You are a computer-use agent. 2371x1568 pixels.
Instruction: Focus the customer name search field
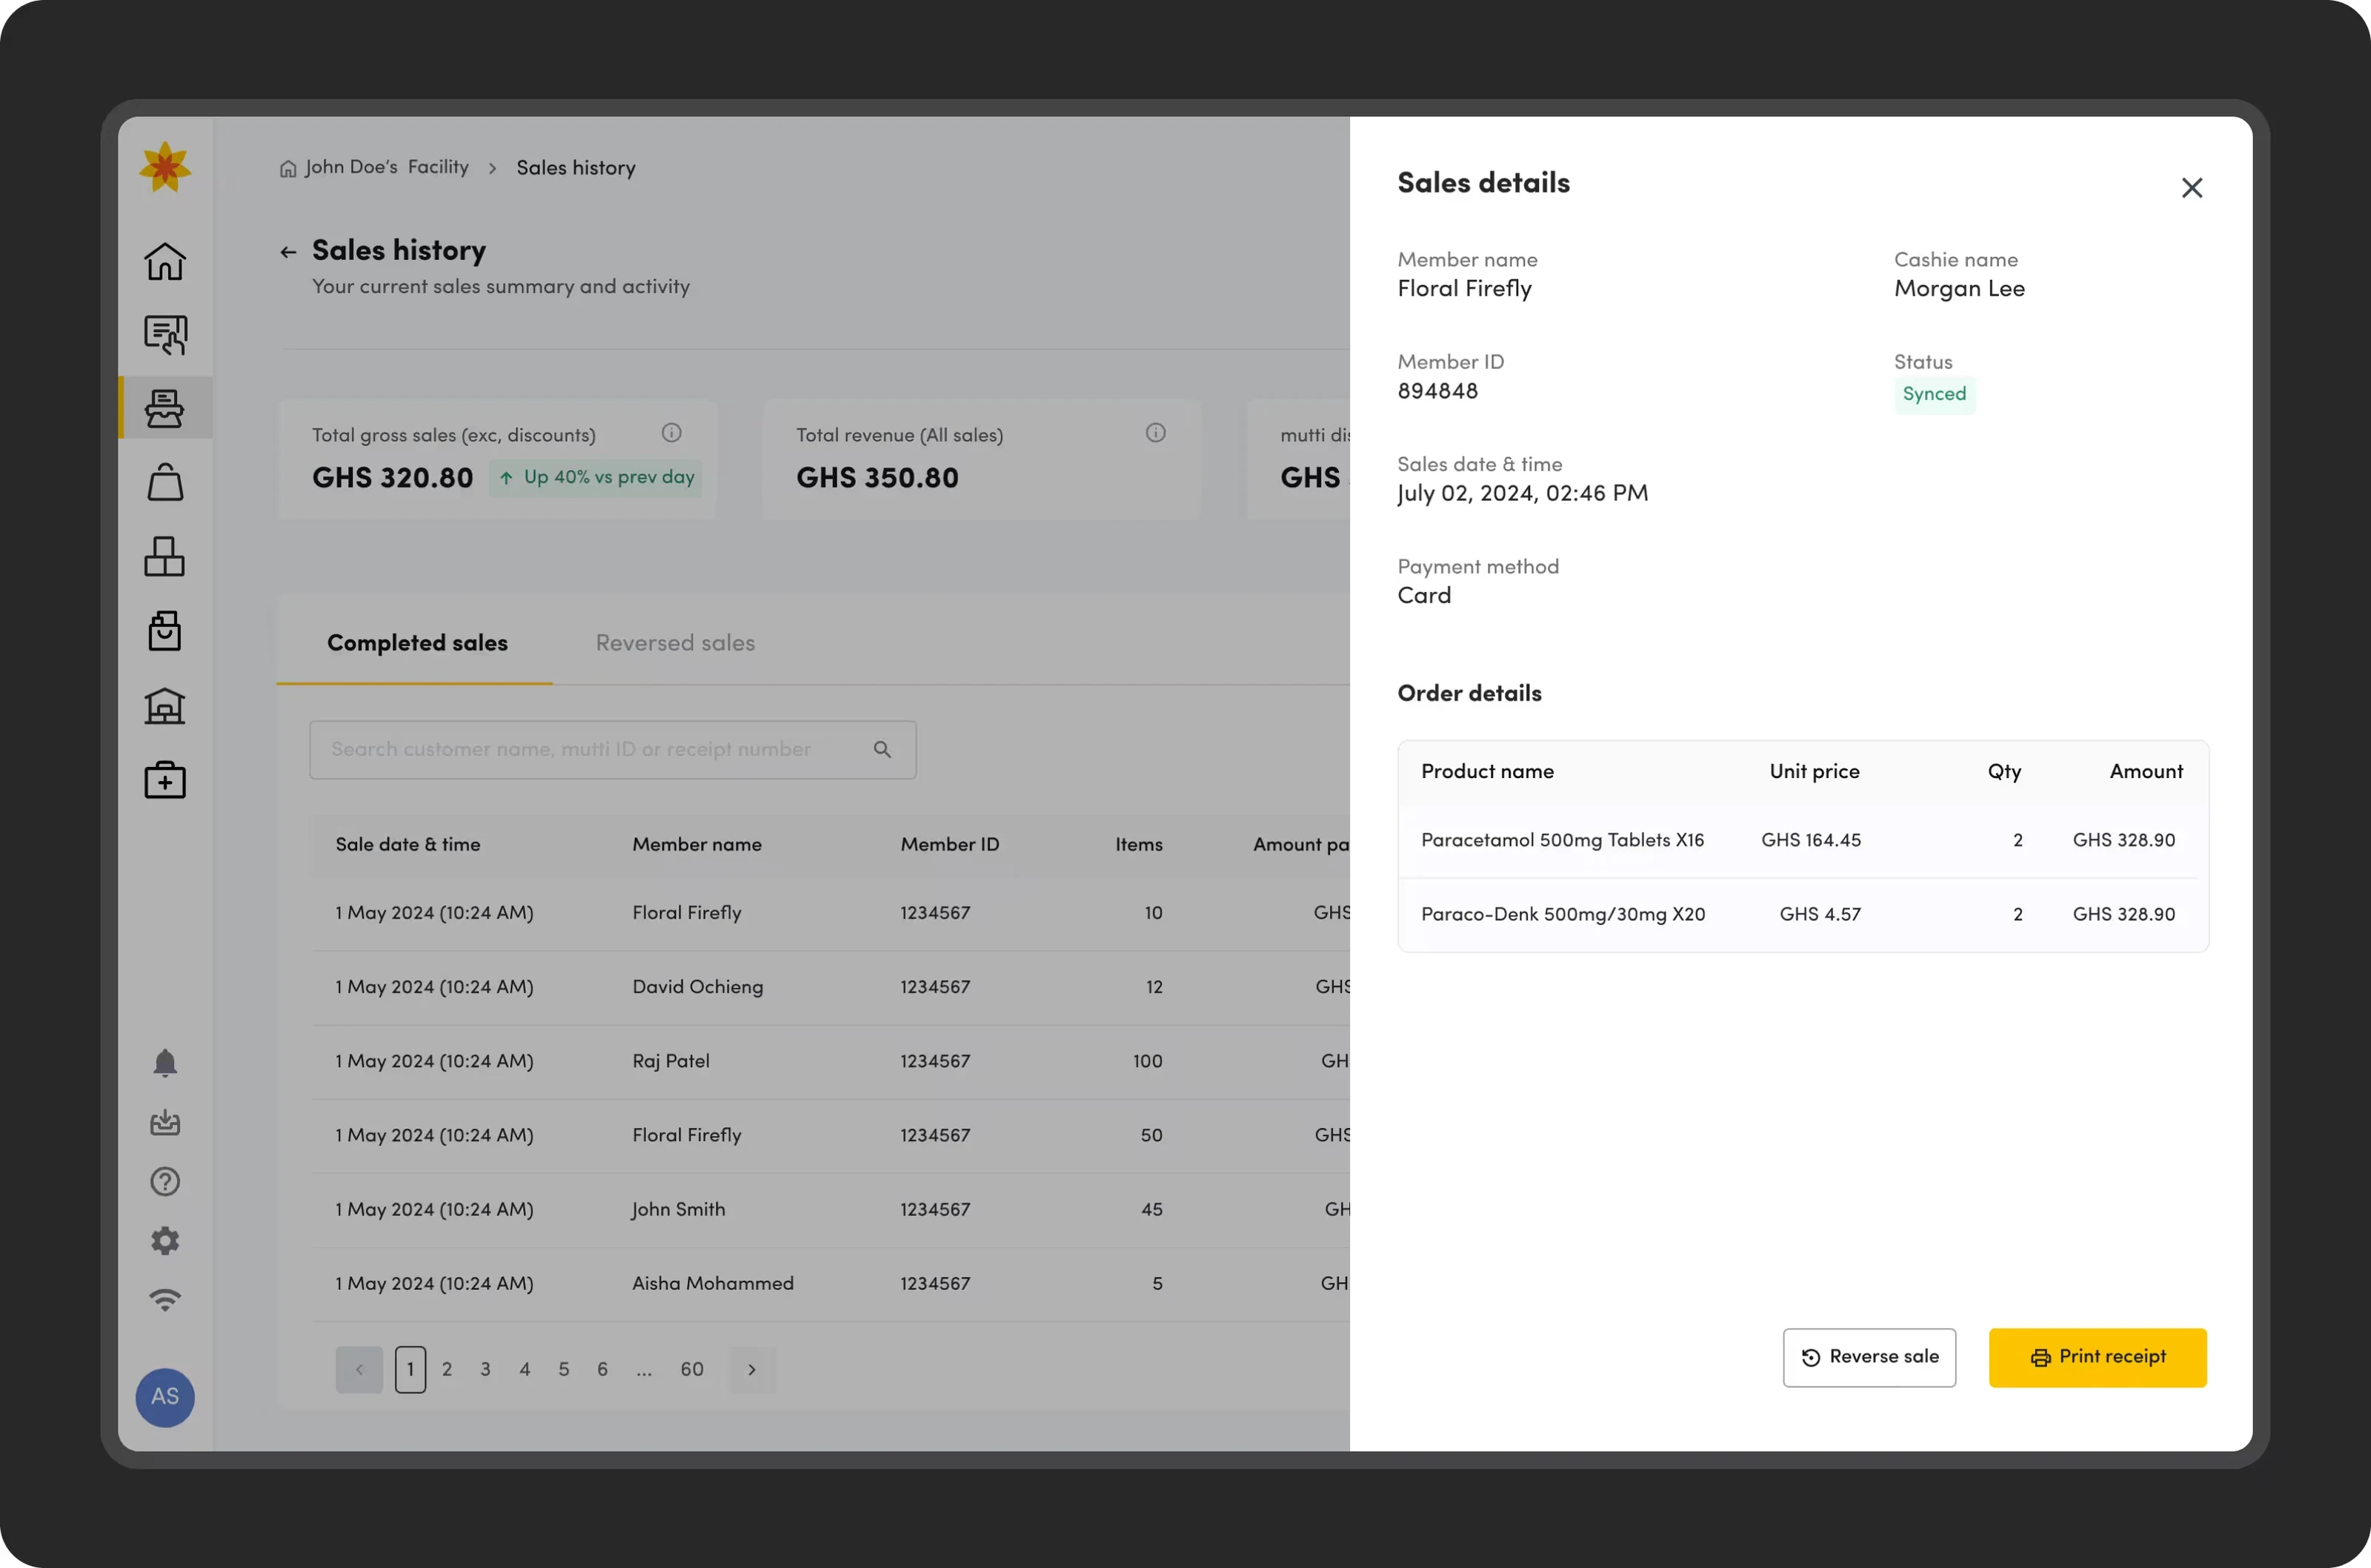(613, 750)
